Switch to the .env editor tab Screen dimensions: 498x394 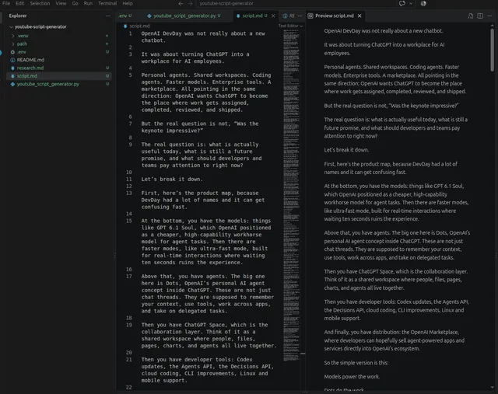[x=124, y=16]
